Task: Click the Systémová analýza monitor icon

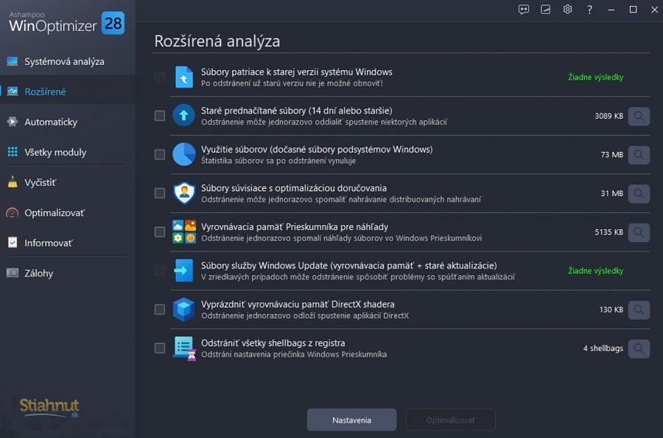Action: (x=13, y=61)
